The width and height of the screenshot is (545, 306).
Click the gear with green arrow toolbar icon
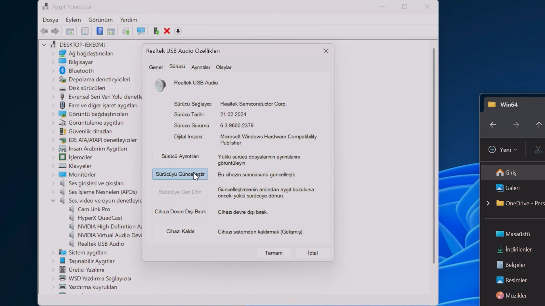click(126, 31)
